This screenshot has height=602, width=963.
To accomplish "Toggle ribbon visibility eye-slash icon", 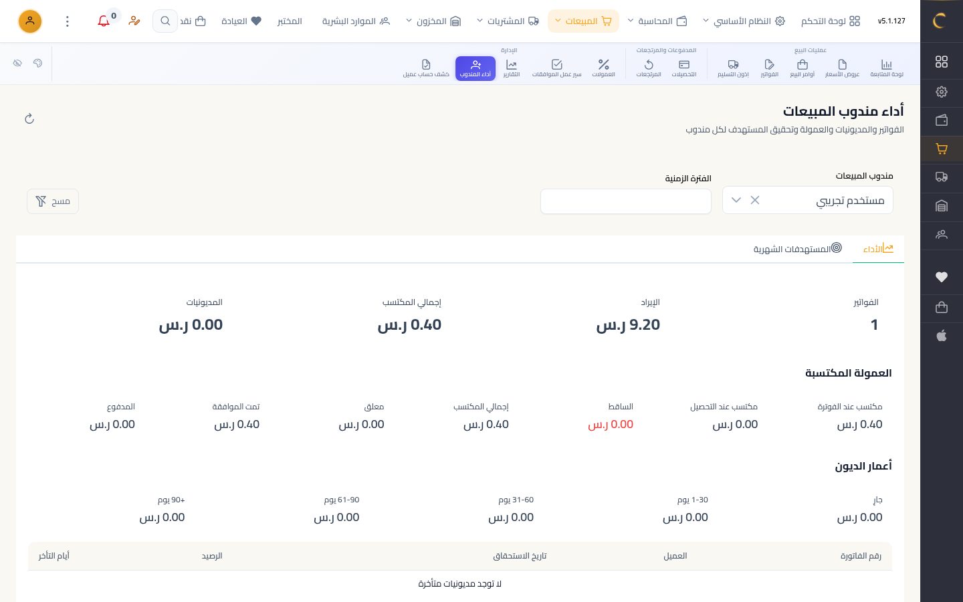I will [18, 63].
